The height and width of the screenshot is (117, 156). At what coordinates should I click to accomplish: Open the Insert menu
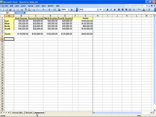click(x=23, y=6)
